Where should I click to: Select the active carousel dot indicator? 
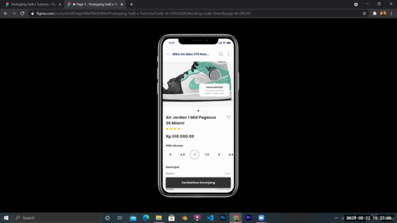coord(198,111)
